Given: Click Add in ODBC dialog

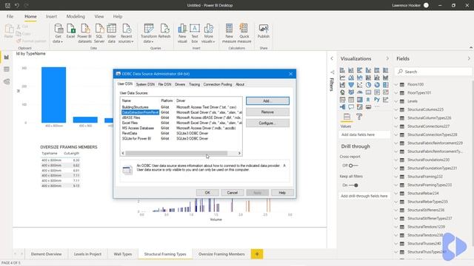Looking at the screenshot, I should click(x=267, y=100).
